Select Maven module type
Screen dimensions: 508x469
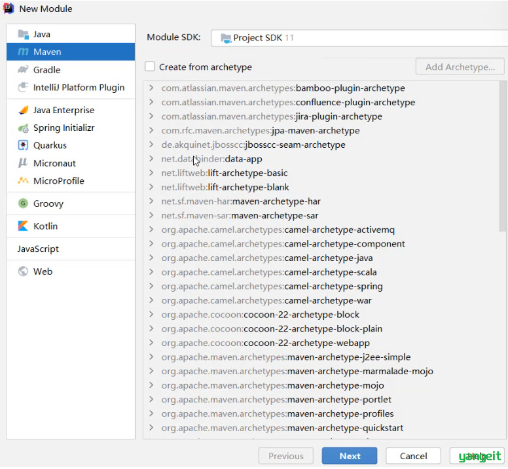(71, 52)
